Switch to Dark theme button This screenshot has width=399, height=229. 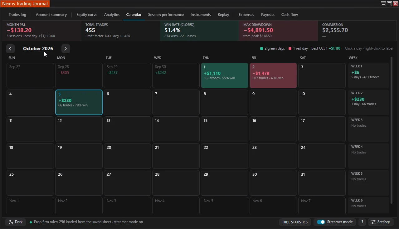click(16, 222)
